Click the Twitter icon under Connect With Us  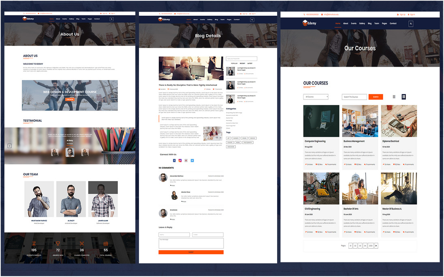tap(192, 161)
